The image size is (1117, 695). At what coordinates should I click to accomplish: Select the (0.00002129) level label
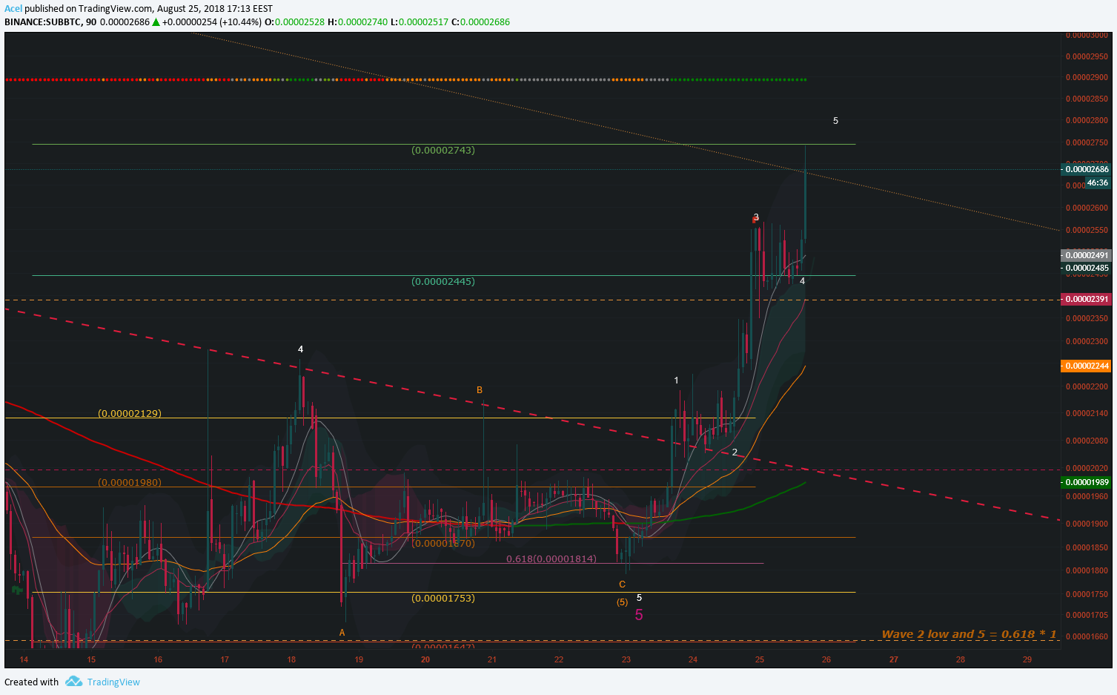pos(130,413)
